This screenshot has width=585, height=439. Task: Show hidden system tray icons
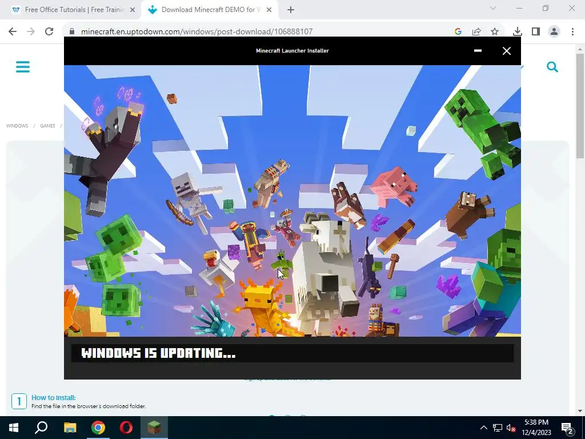483,428
